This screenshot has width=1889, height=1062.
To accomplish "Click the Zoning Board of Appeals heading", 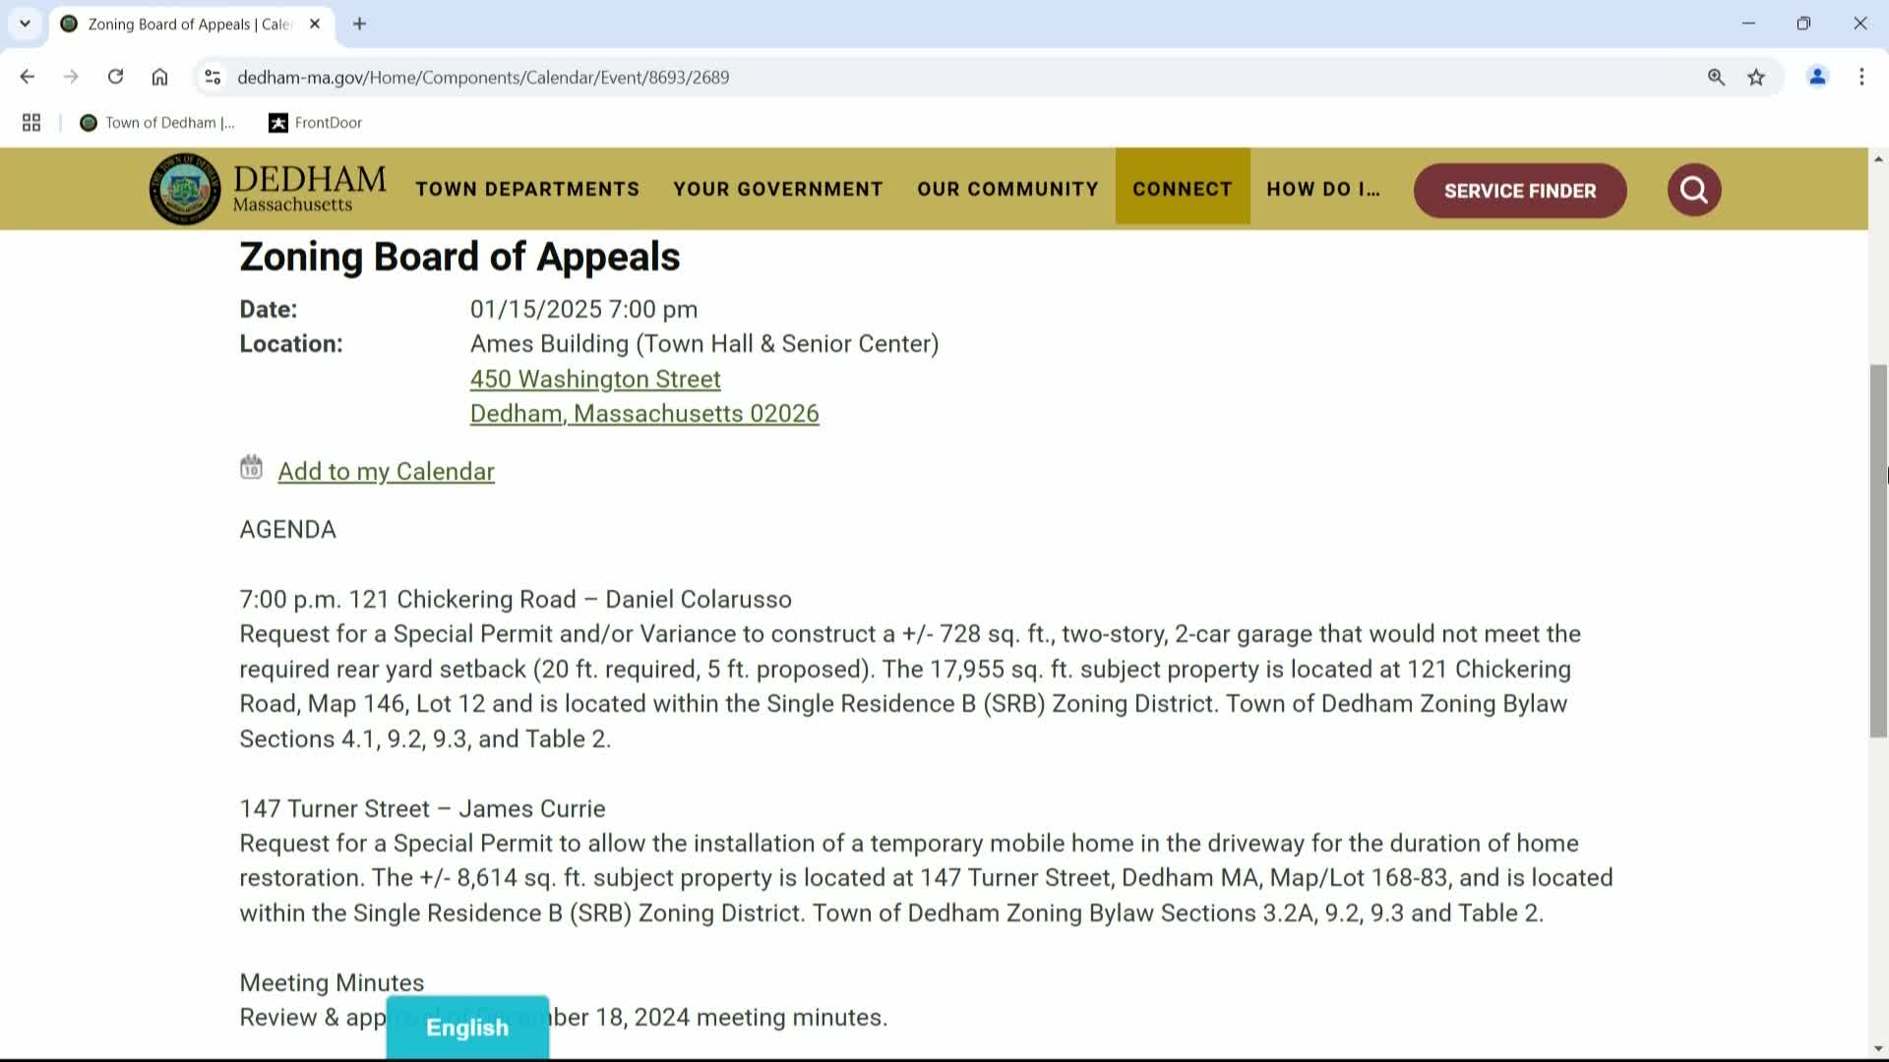I will 459,257.
